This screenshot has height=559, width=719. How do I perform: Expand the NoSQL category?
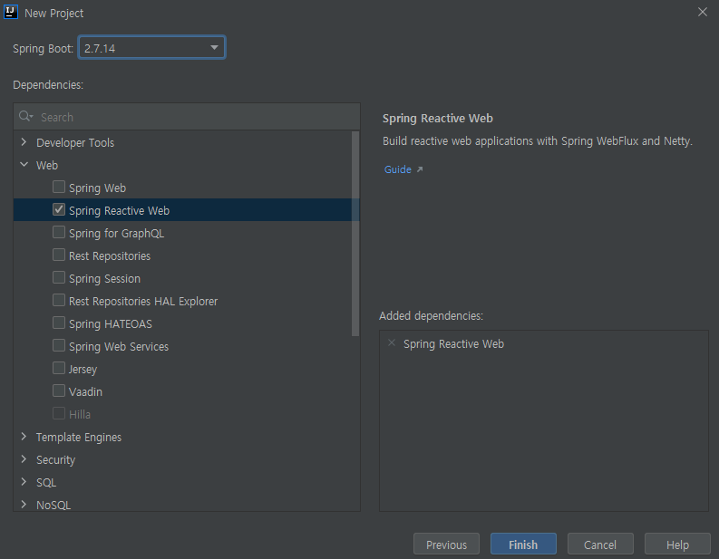(x=24, y=505)
